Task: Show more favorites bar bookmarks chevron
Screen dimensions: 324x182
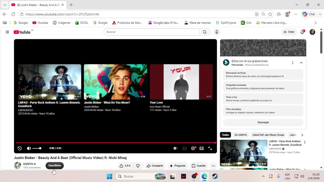Action: click(x=315, y=23)
